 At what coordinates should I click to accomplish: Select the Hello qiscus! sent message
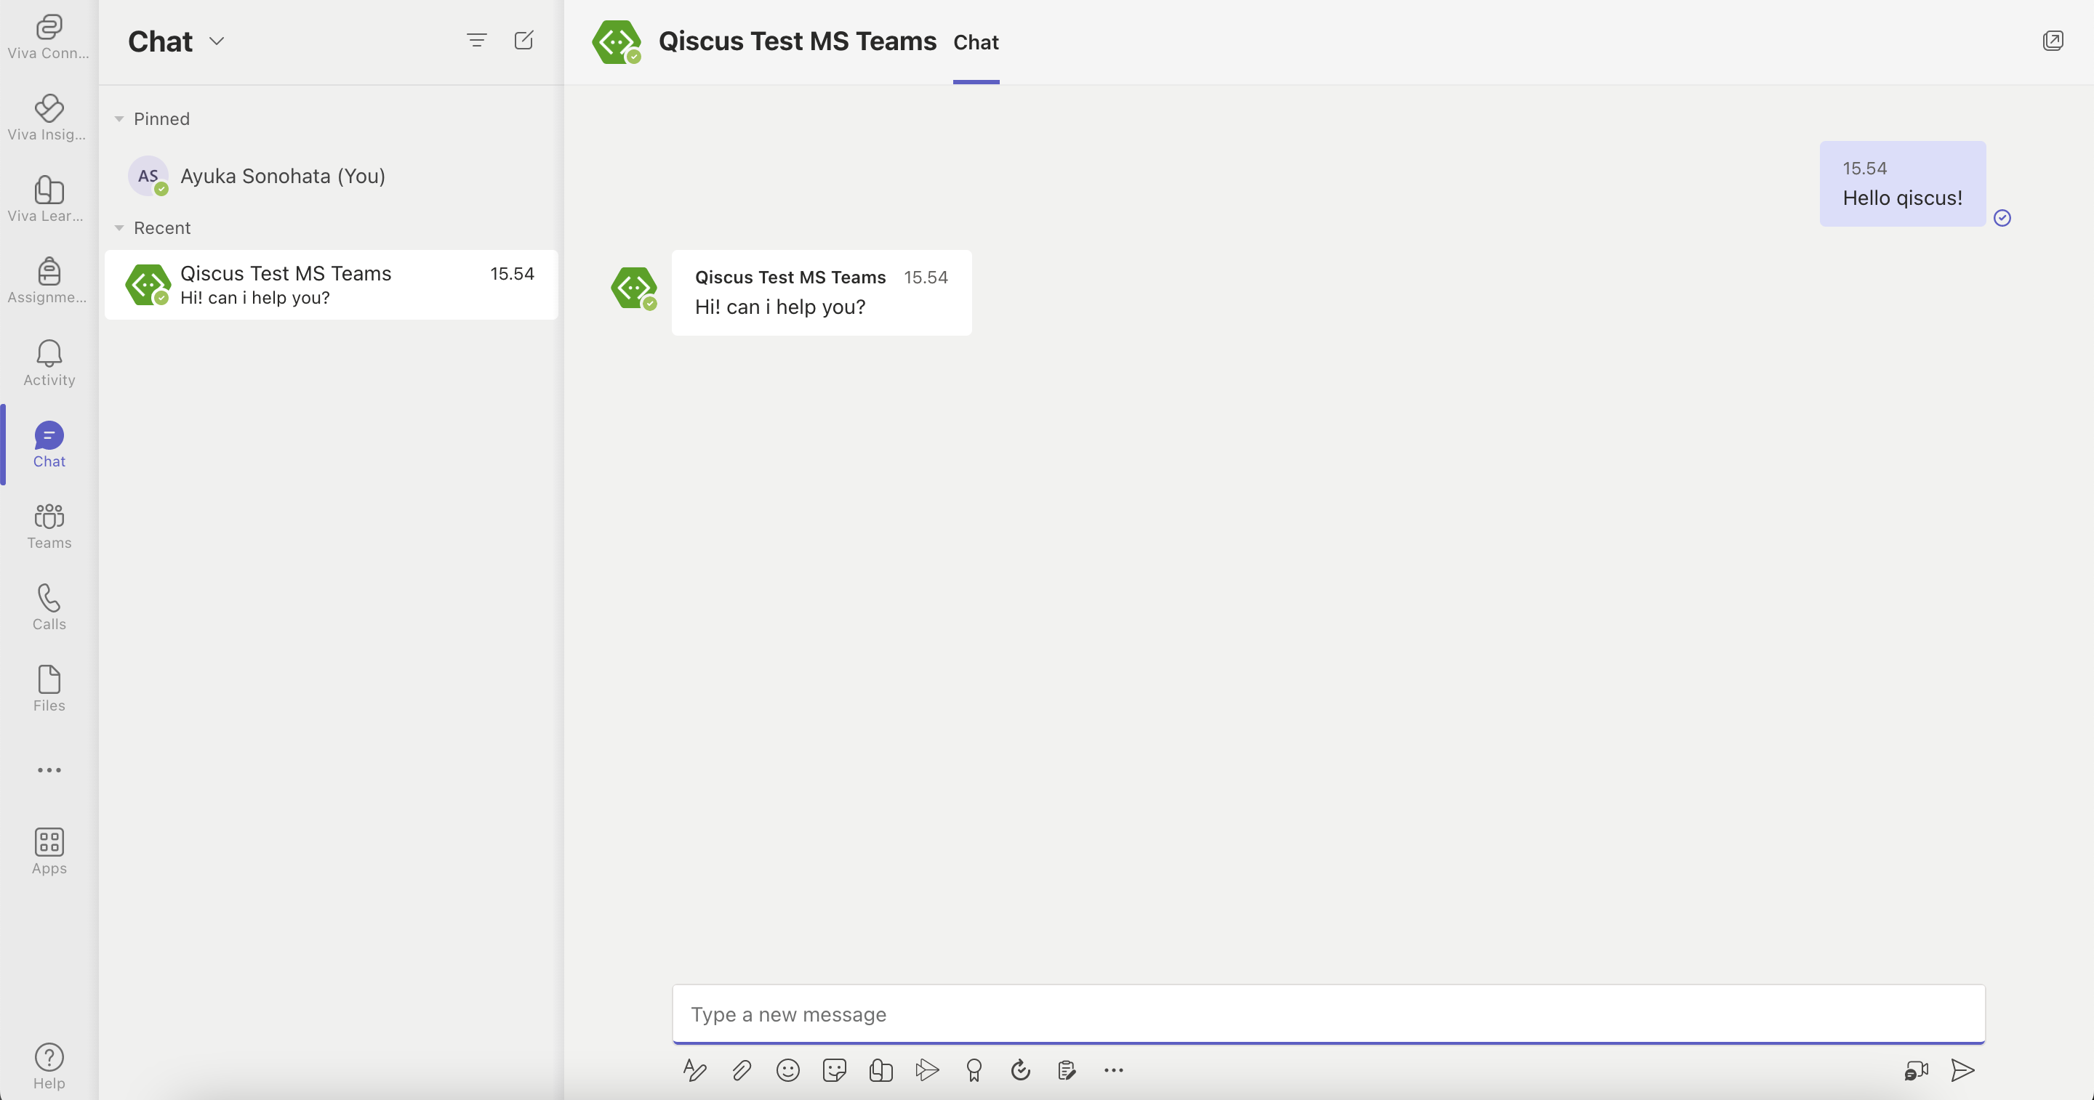pos(1902,184)
